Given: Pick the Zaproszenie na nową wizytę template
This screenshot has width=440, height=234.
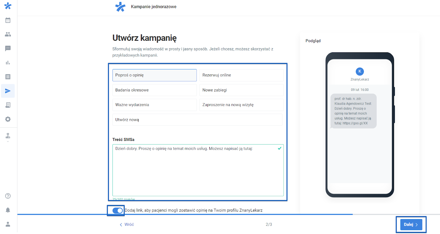Looking at the screenshot, I should pos(241,105).
